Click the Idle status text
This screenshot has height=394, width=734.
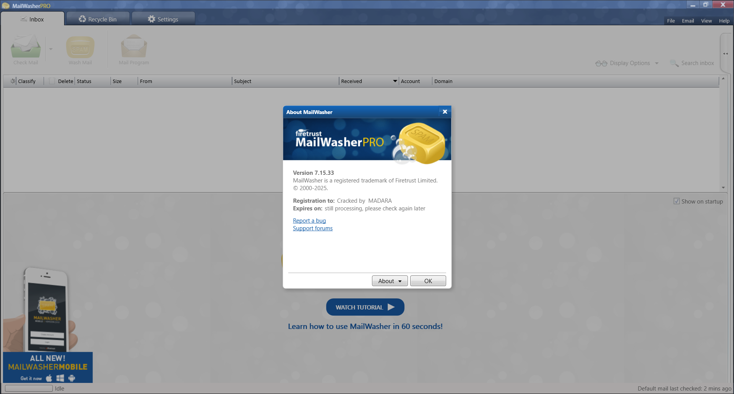coord(60,388)
